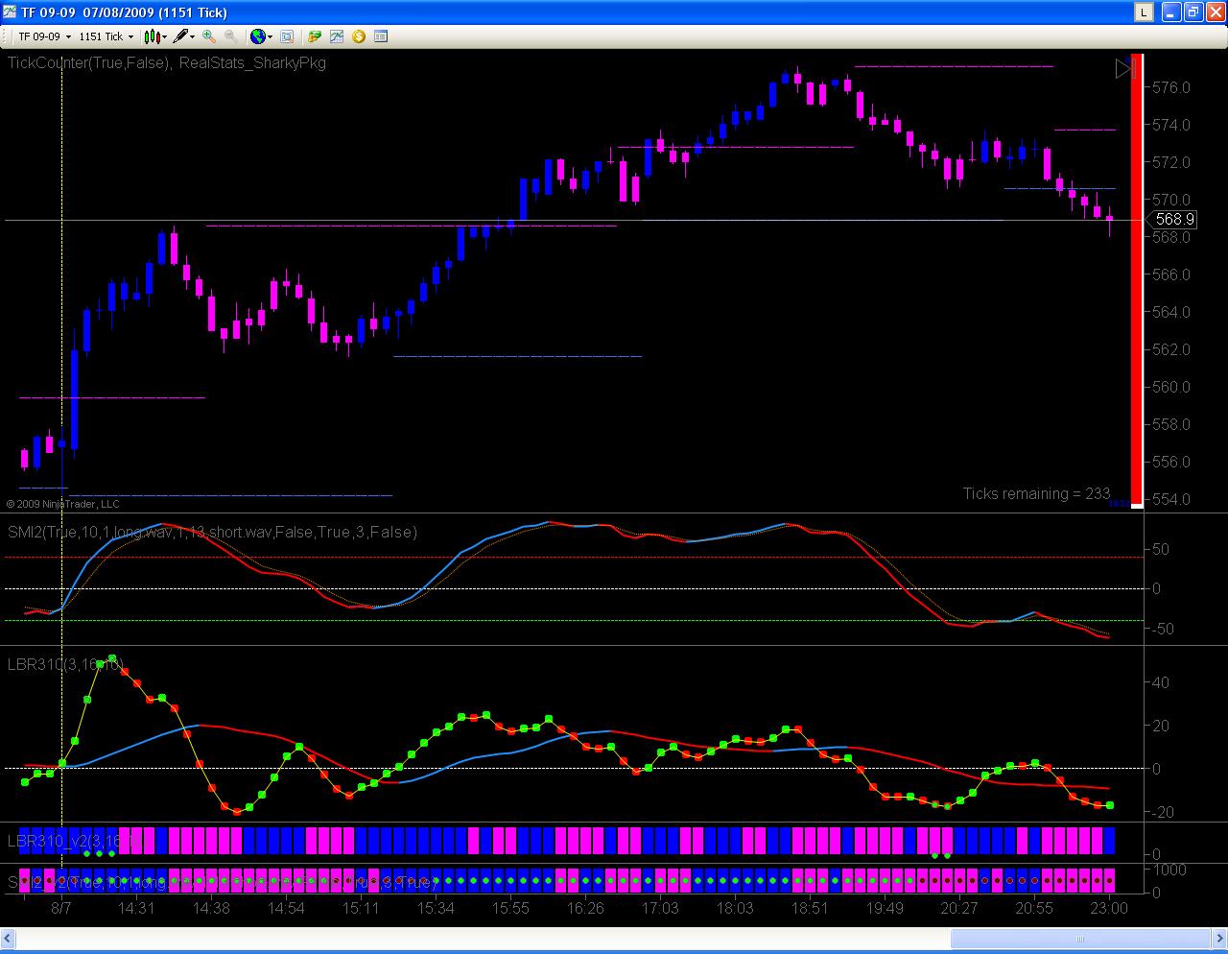The height and width of the screenshot is (954, 1228).
Task: Click the 40 value on LBR310 scale
Action: point(1161,682)
